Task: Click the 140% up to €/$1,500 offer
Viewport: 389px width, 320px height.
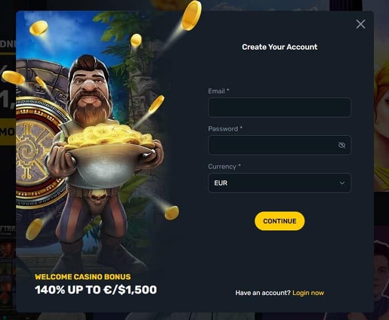Action: (96, 290)
